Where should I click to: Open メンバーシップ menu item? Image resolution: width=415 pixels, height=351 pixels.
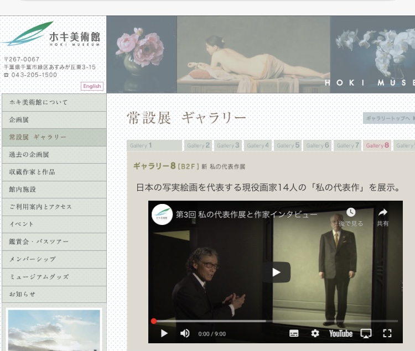pyautogui.click(x=54, y=259)
